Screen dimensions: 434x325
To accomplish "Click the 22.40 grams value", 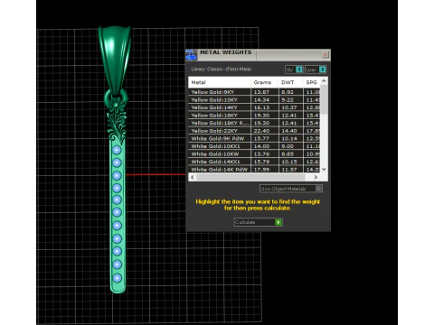I will pos(261,131).
